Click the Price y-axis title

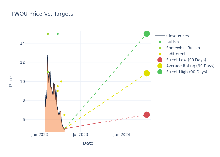coord(11,81)
